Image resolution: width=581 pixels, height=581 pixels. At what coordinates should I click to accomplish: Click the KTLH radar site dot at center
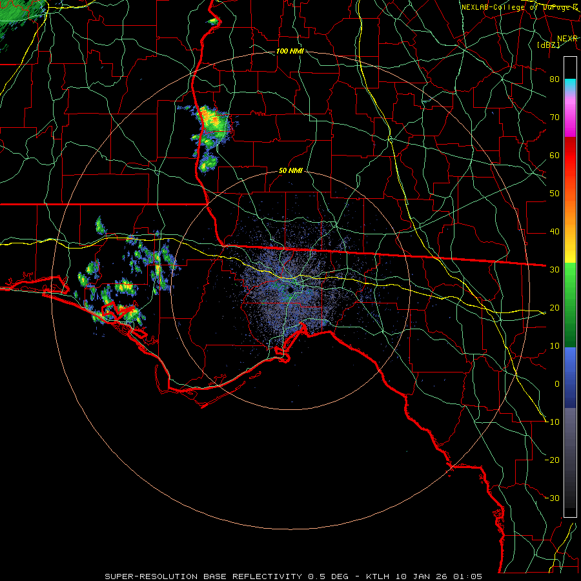(291, 290)
